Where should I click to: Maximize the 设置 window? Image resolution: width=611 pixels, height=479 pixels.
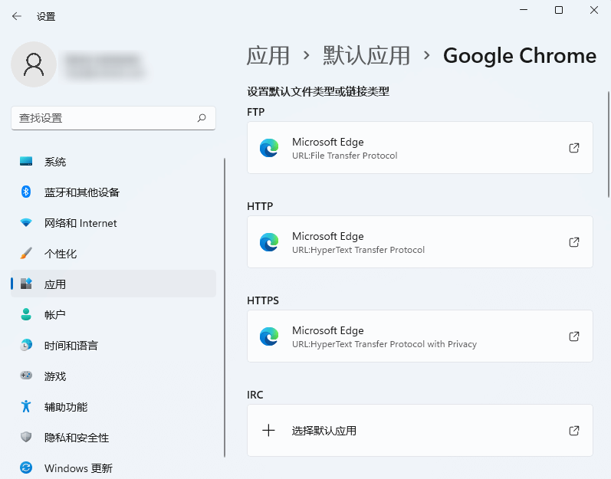tap(559, 10)
